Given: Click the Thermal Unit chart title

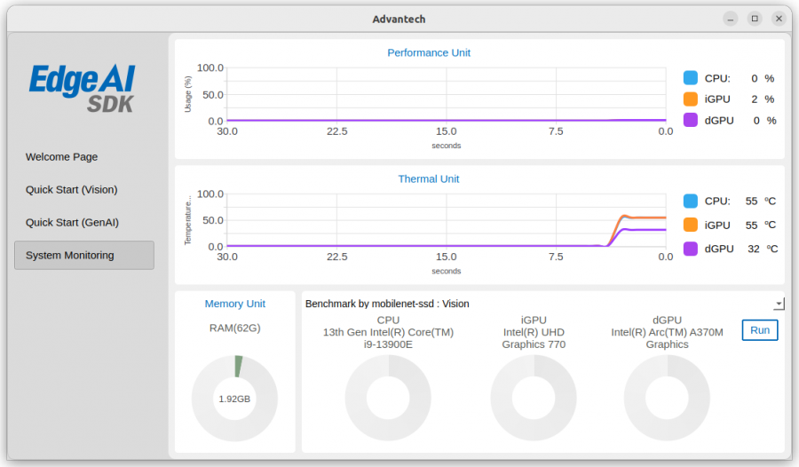Looking at the screenshot, I should point(429,179).
